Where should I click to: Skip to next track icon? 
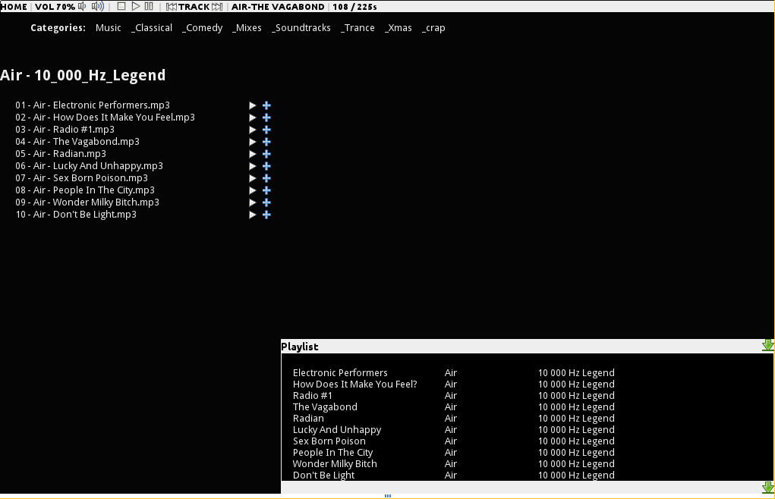tap(217, 7)
